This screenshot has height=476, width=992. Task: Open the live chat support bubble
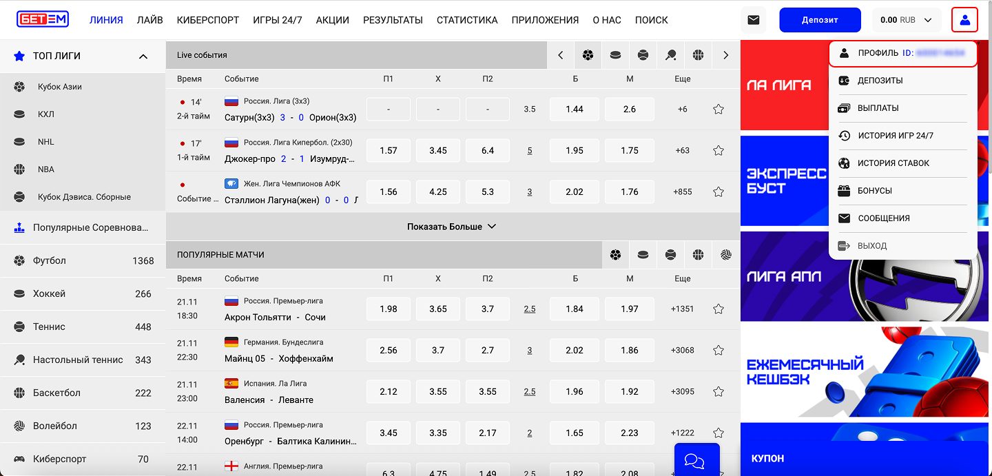tap(696, 460)
